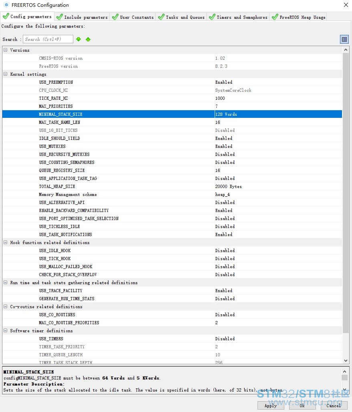352x412 pixels.
Task: Click scroll up arrow of parameter list
Action: (x=346, y=50)
